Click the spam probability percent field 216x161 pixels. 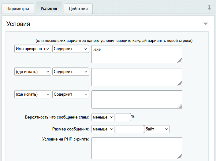[123, 117]
